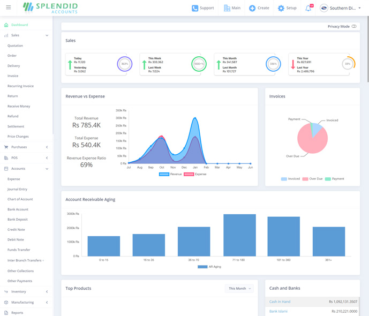The height and width of the screenshot is (316, 369).
Task: Open Setup gear icon
Action: point(281,8)
